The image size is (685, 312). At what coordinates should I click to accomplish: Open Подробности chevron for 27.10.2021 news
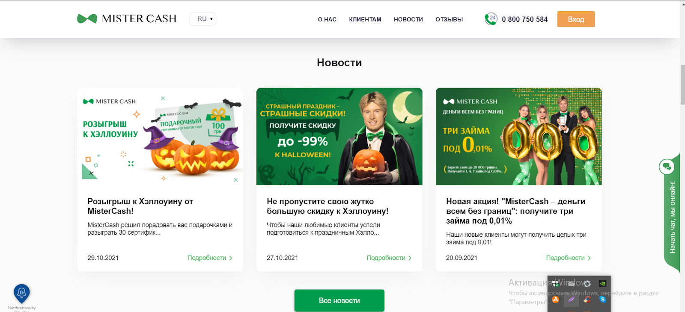click(389, 258)
